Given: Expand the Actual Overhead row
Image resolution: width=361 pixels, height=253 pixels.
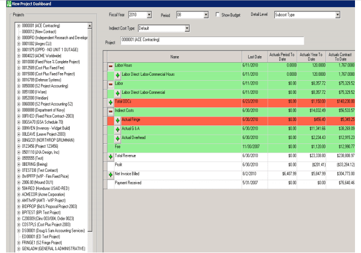Looking at the screenshot, I should pyautogui.click(x=118, y=138).
